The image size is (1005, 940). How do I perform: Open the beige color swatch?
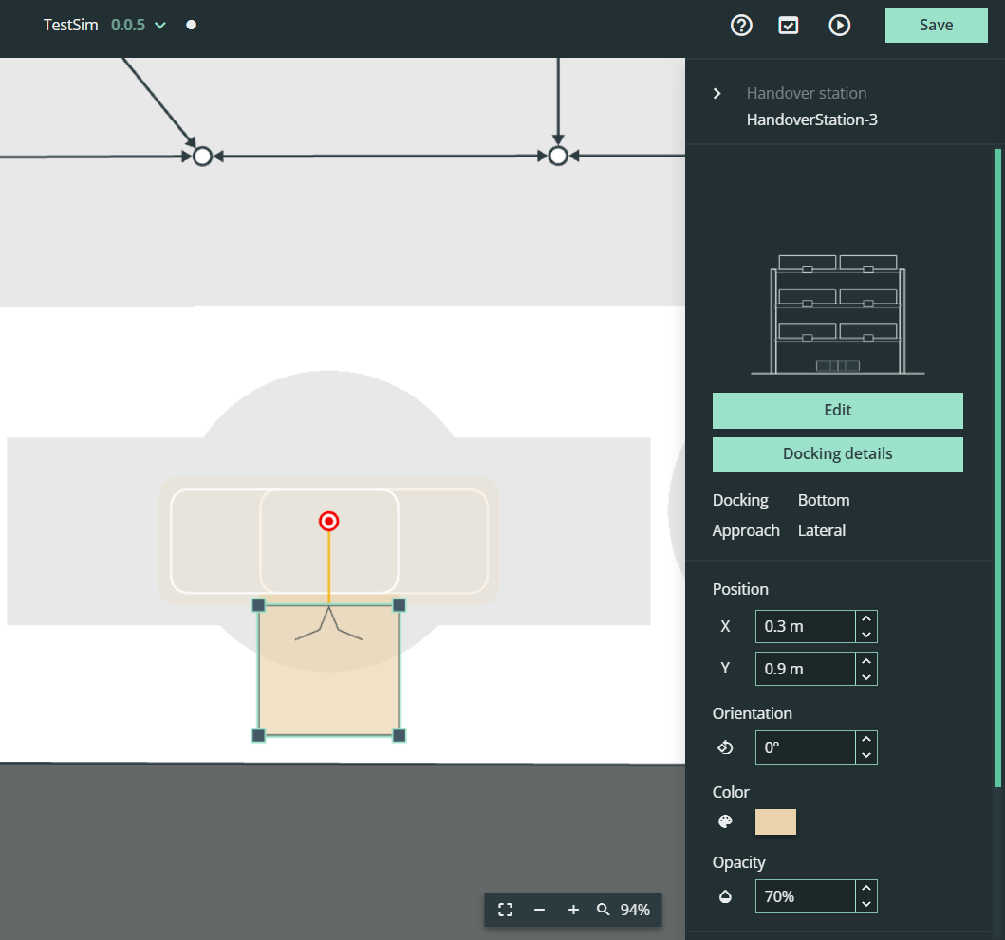pyautogui.click(x=775, y=821)
